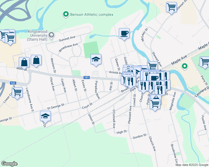Screen dimensions: 209x167
Task: Click the Route 121 shield near Essex St
Action: click(x=86, y=78)
